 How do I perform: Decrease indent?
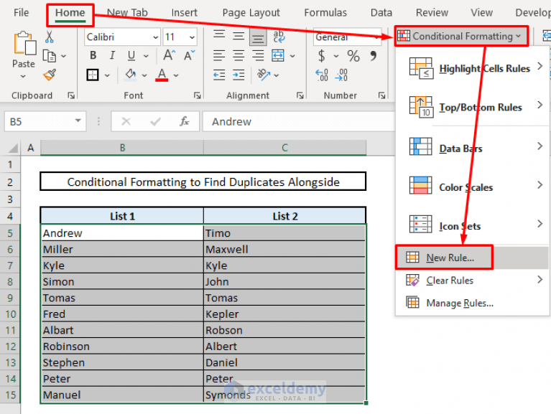219,75
